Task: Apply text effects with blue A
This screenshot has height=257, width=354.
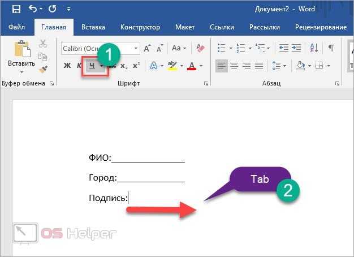Action: tap(153, 66)
